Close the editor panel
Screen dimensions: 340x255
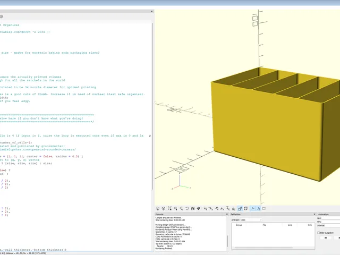(152, 12)
